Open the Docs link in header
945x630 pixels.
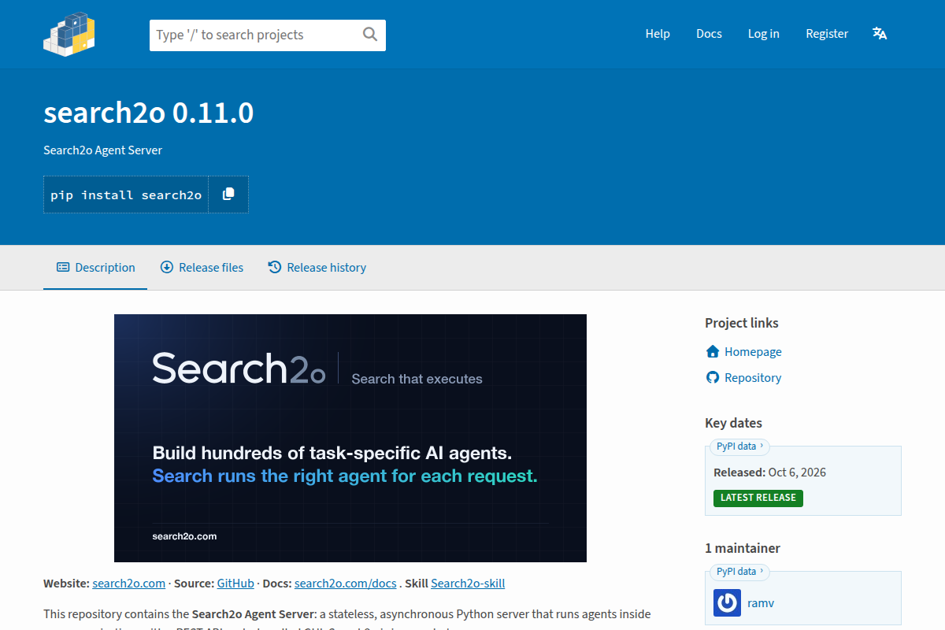[x=709, y=34]
